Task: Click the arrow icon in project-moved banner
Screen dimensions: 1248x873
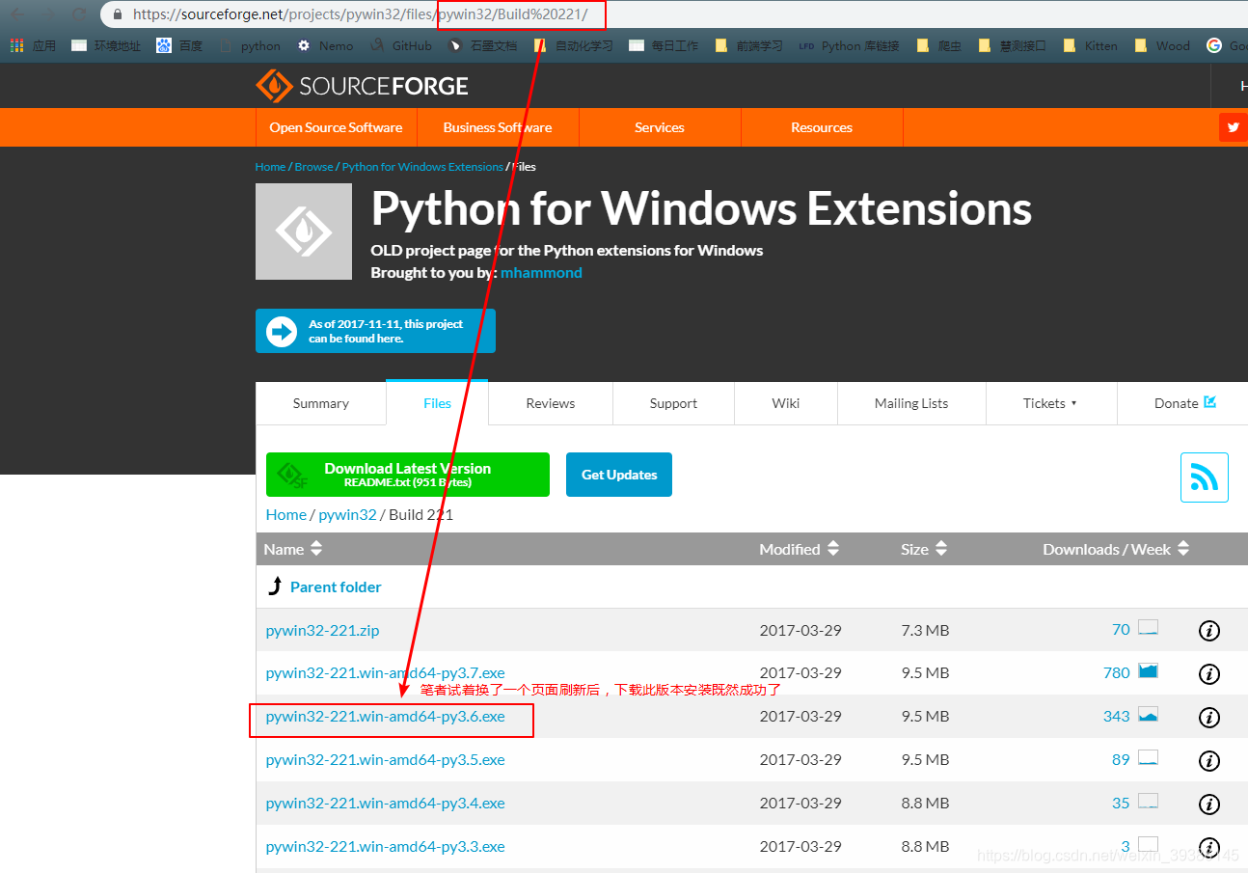Action: point(282,332)
